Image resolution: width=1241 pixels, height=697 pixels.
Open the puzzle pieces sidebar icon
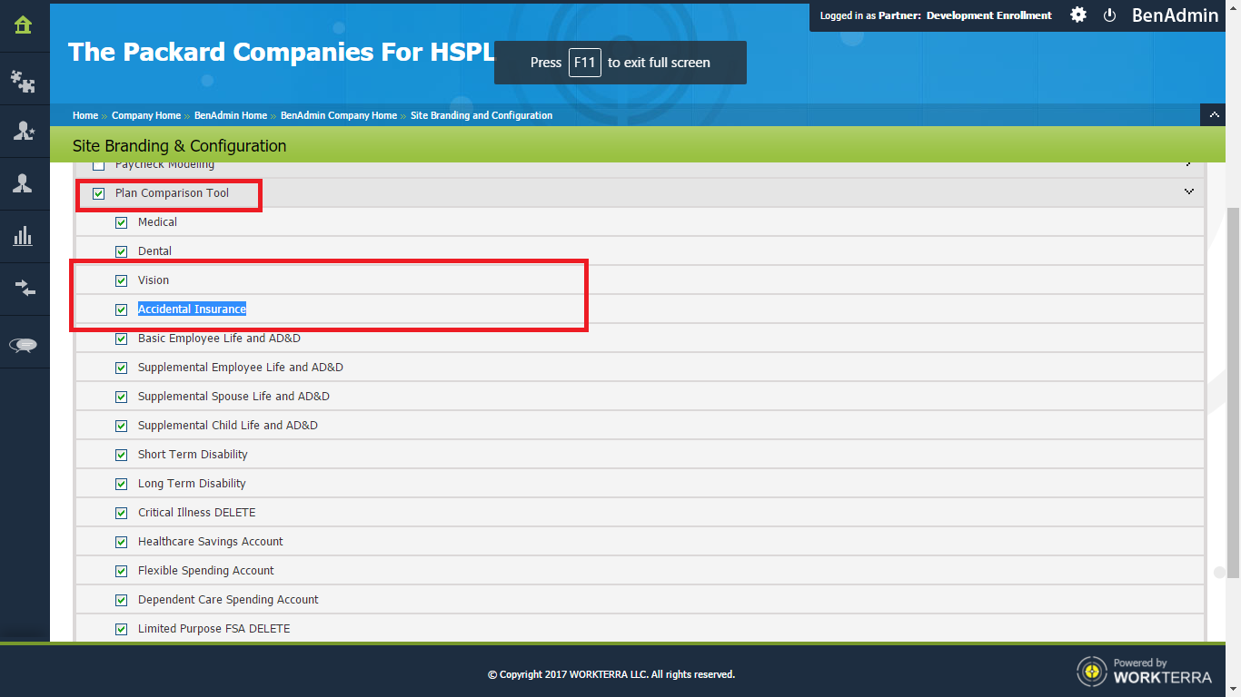tap(24, 81)
